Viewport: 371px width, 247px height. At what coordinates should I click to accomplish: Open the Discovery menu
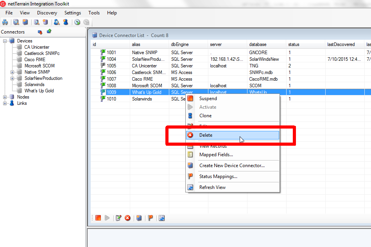[47, 13]
